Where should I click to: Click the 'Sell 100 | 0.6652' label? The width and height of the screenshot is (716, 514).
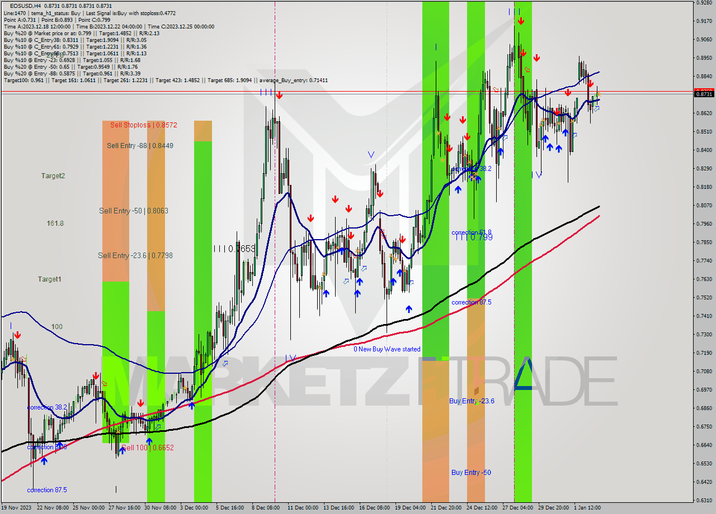pos(148,448)
